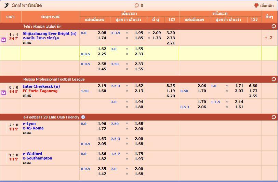278x182 pixels.
Task: Click the site logo at top left
Action: tap(6, 5)
